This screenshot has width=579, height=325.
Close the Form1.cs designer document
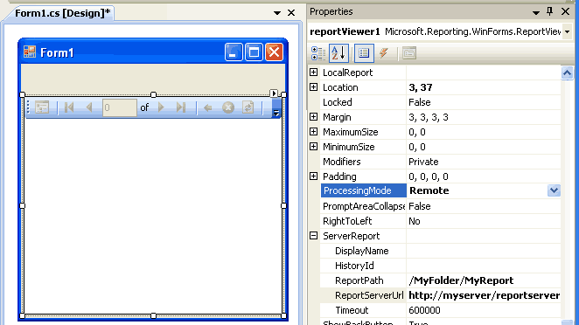click(291, 13)
